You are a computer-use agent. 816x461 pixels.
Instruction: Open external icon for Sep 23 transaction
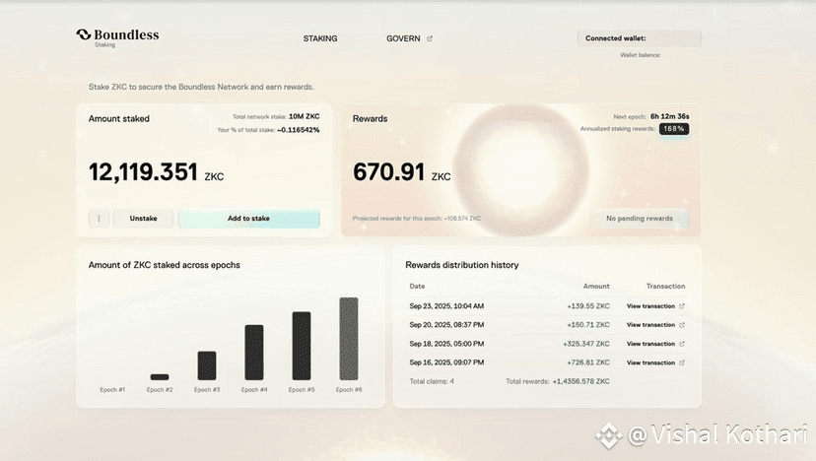click(682, 306)
